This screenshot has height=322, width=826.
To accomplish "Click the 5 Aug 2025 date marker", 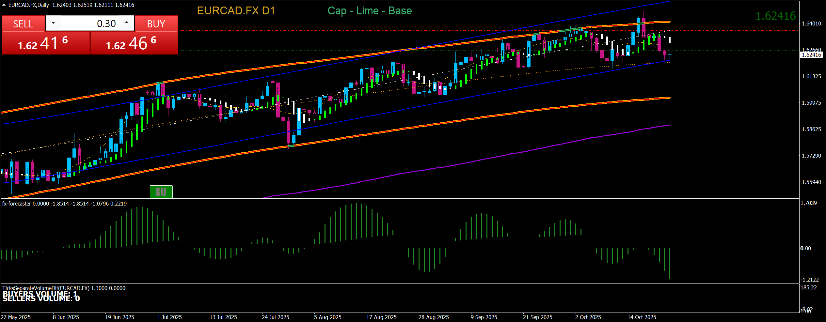I will pyautogui.click(x=328, y=317).
